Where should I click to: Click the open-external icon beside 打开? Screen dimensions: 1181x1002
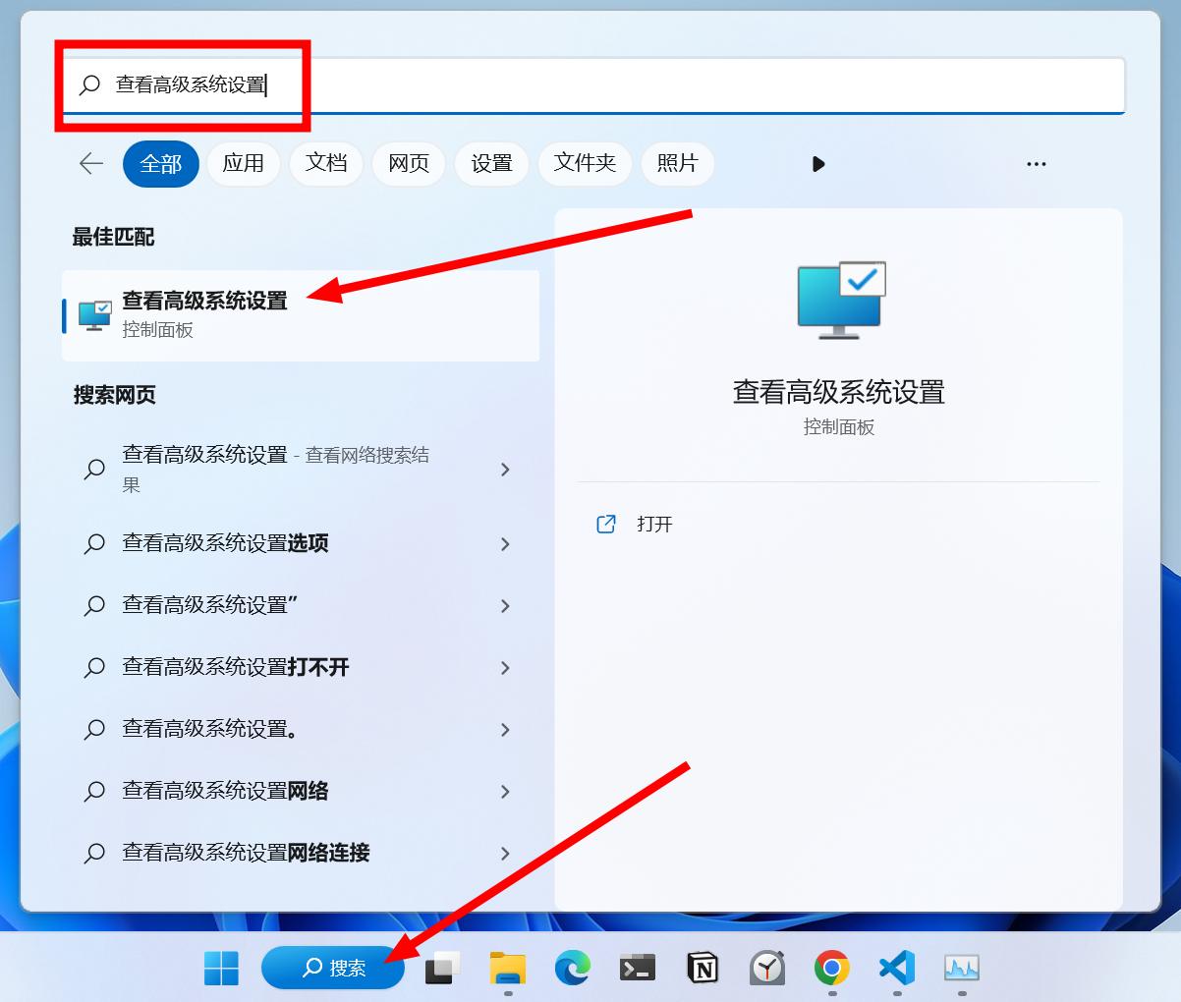click(606, 525)
